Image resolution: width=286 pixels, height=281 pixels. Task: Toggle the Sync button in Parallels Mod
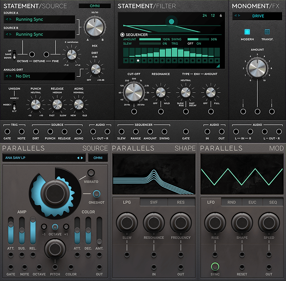pos(215,266)
